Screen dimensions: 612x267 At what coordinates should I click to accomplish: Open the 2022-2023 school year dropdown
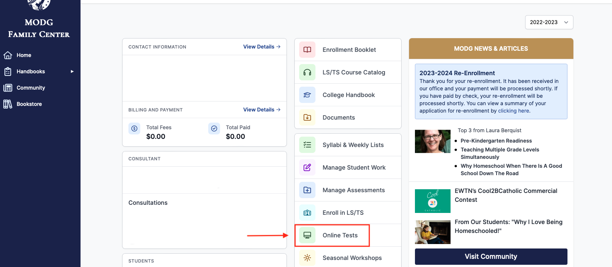tap(549, 22)
